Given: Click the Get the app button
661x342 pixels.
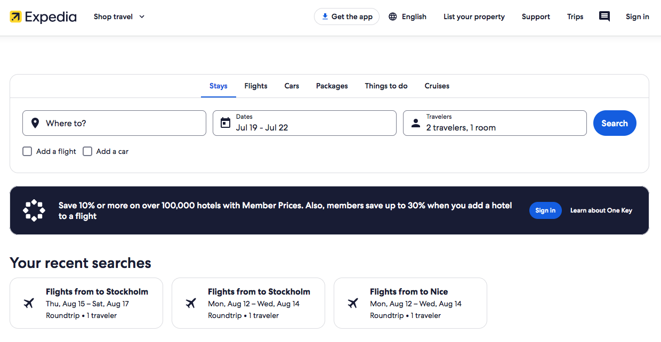Looking at the screenshot, I should [x=346, y=17].
